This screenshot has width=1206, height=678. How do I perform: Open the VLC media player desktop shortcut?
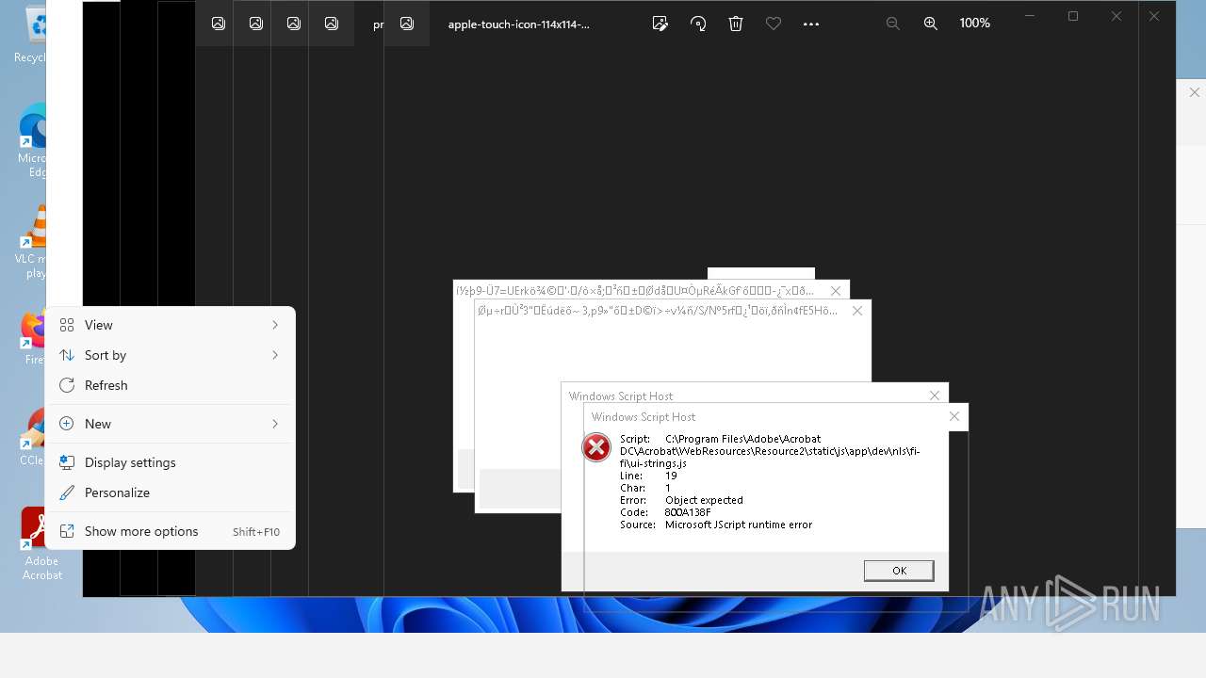tap(32, 241)
